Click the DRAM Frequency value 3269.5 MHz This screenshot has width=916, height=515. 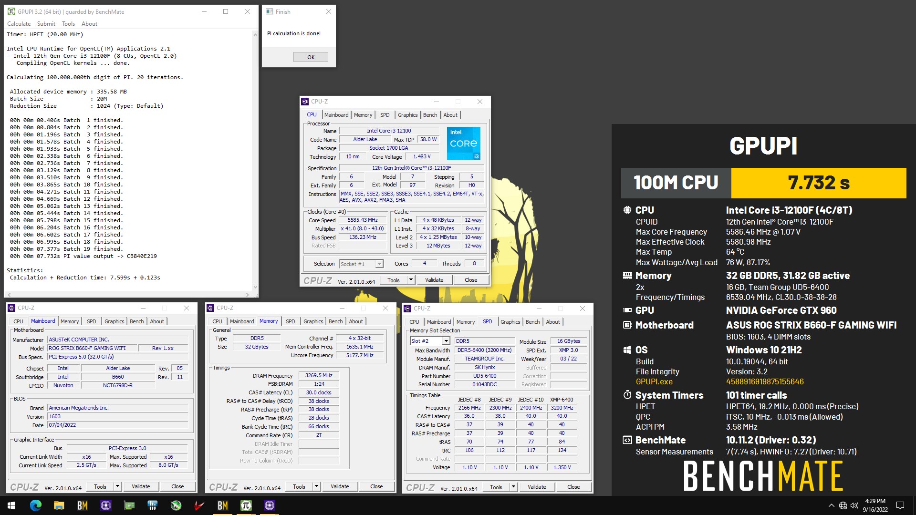(319, 376)
